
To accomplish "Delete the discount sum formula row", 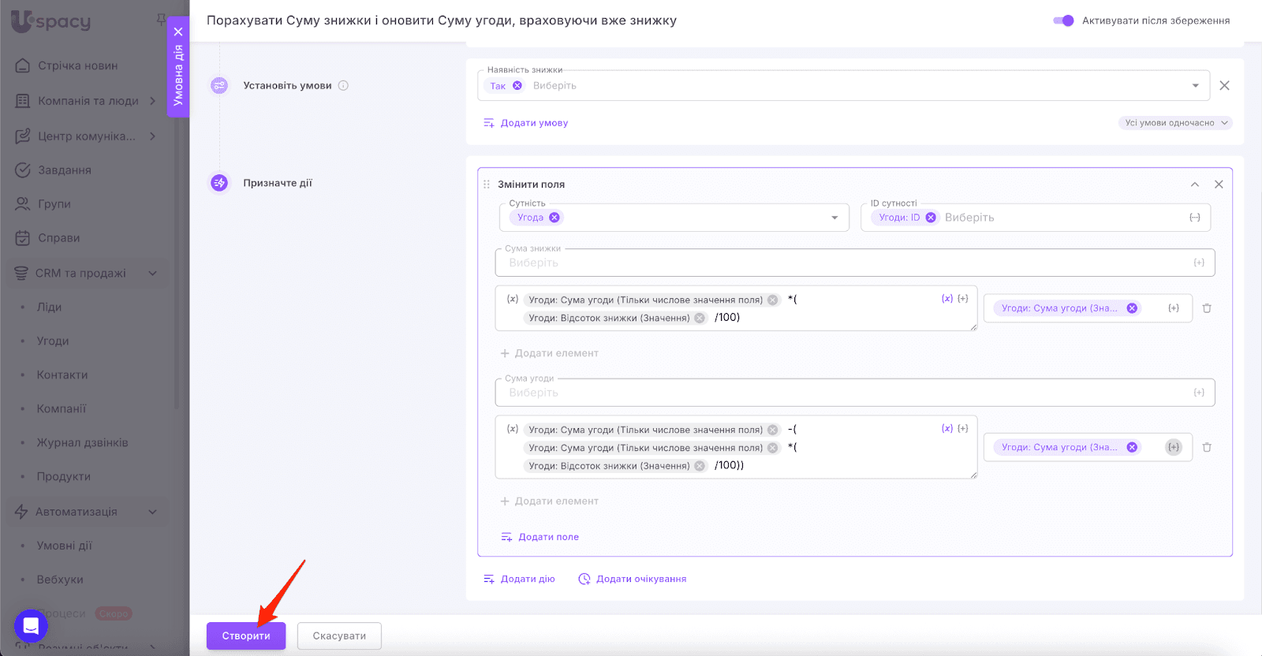I will (x=1207, y=308).
